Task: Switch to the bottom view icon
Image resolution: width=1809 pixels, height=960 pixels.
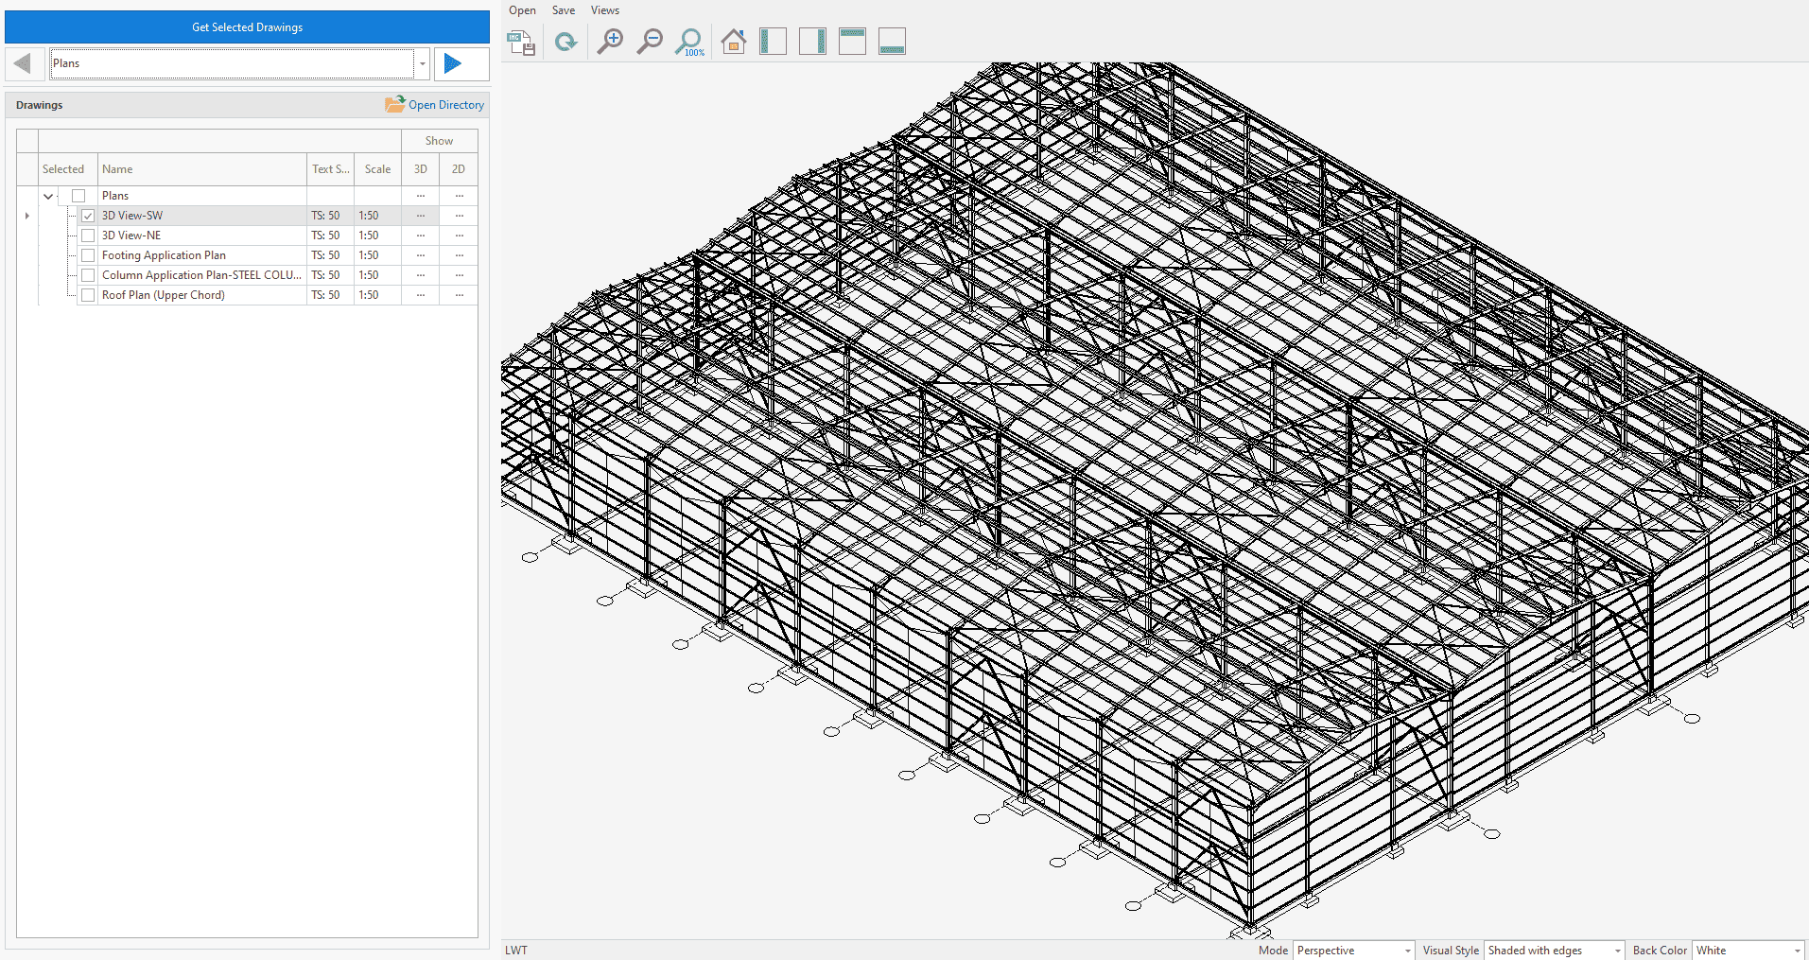Action: 892,43
